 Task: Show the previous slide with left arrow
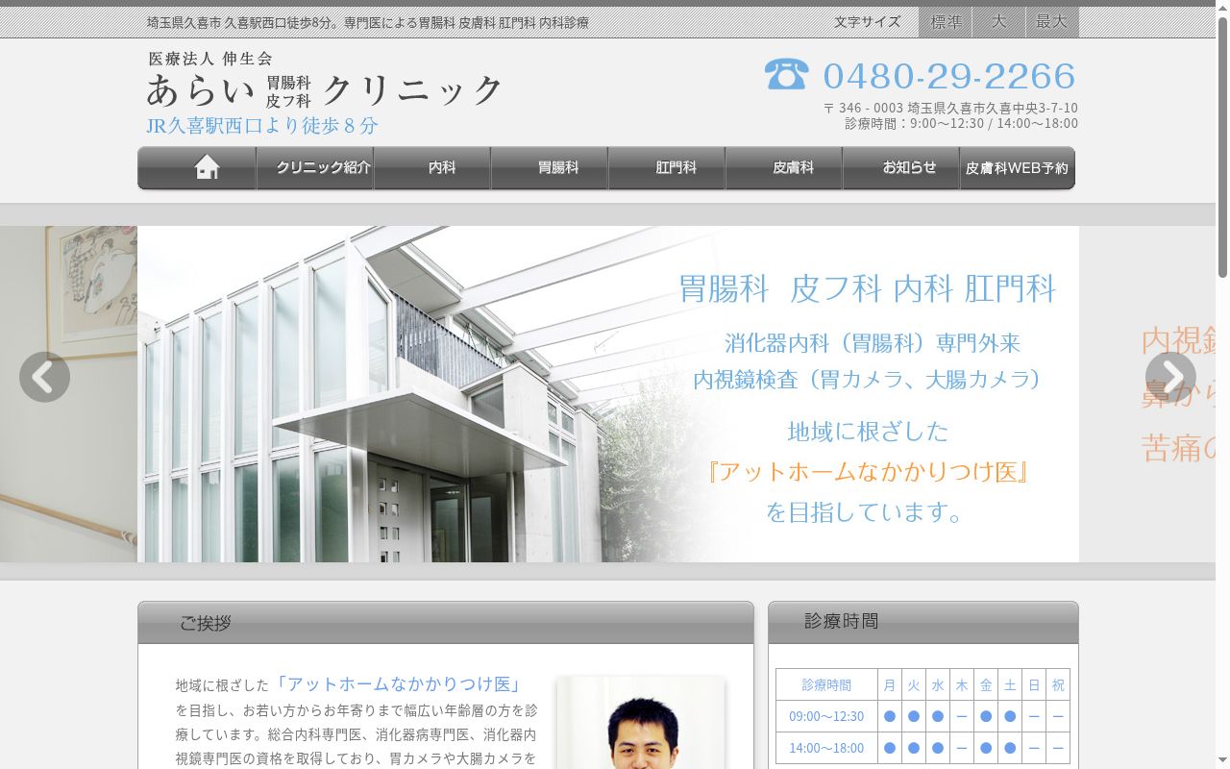point(44,377)
